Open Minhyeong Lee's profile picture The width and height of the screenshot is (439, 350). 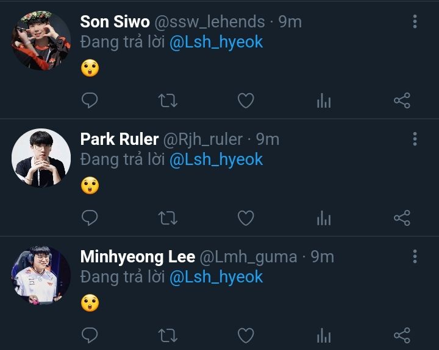[x=41, y=275]
